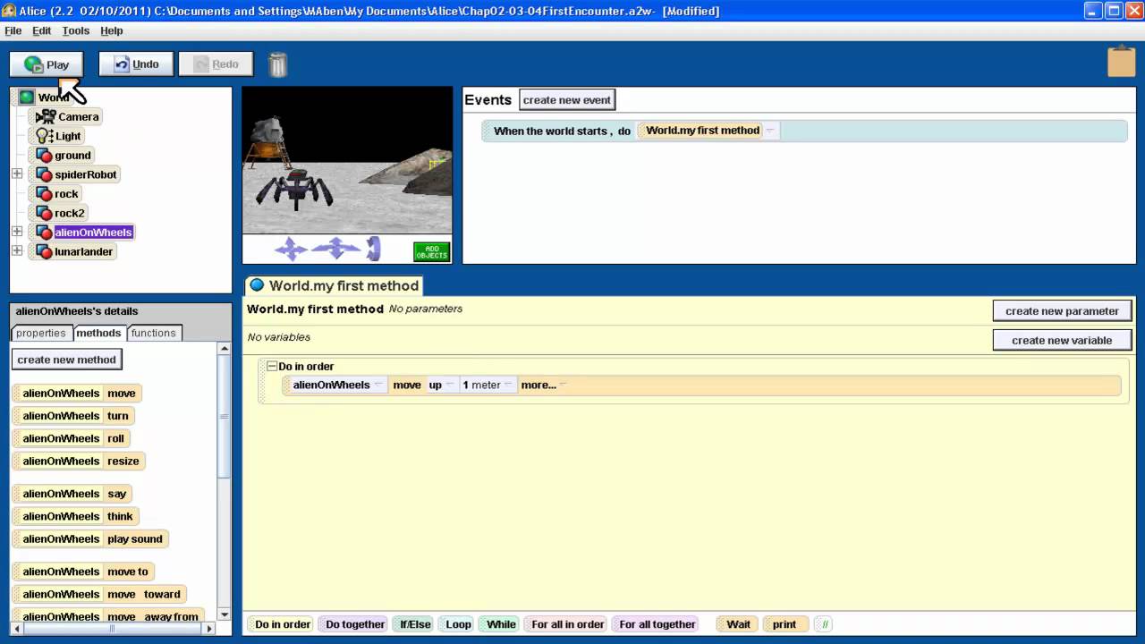Image resolution: width=1145 pixels, height=644 pixels.
Task: Expand the lunarlander tree node
Action: click(x=17, y=251)
